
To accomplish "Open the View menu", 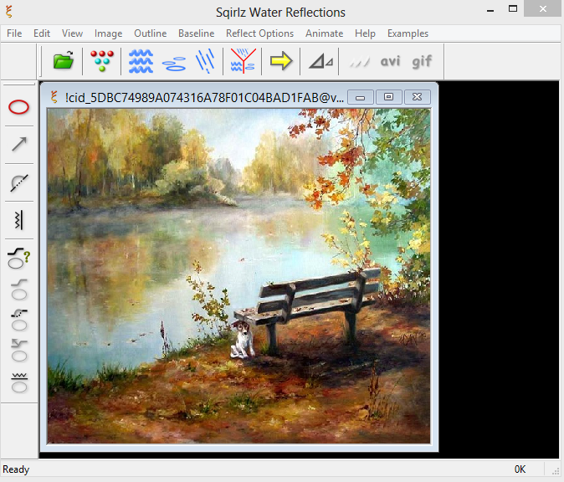I will click(x=72, y=33).
